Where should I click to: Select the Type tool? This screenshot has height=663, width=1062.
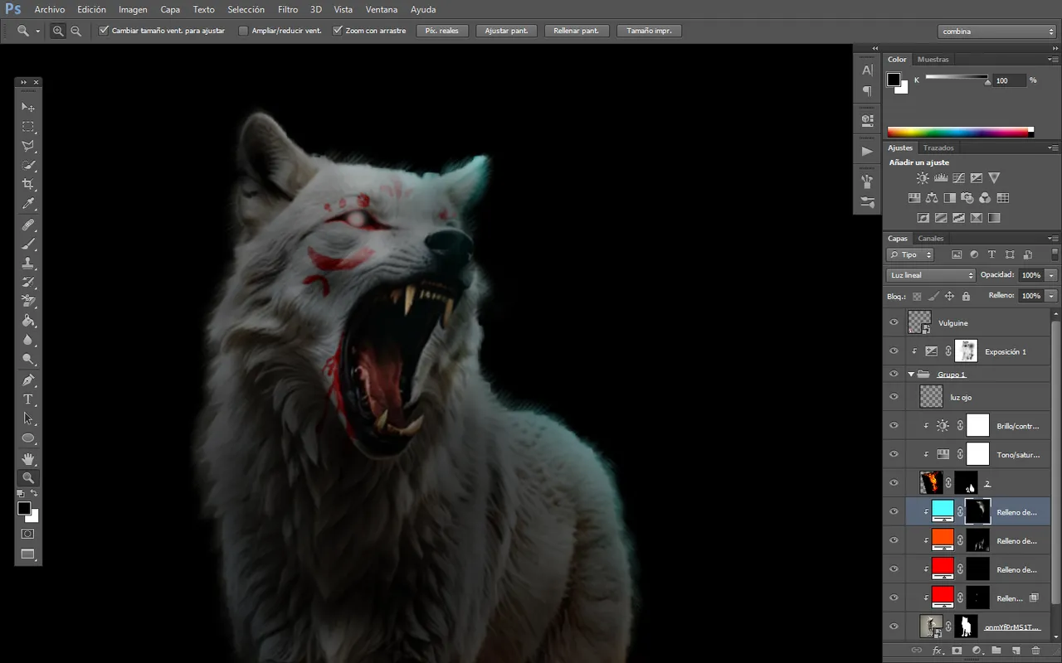[x=28, y=399]
